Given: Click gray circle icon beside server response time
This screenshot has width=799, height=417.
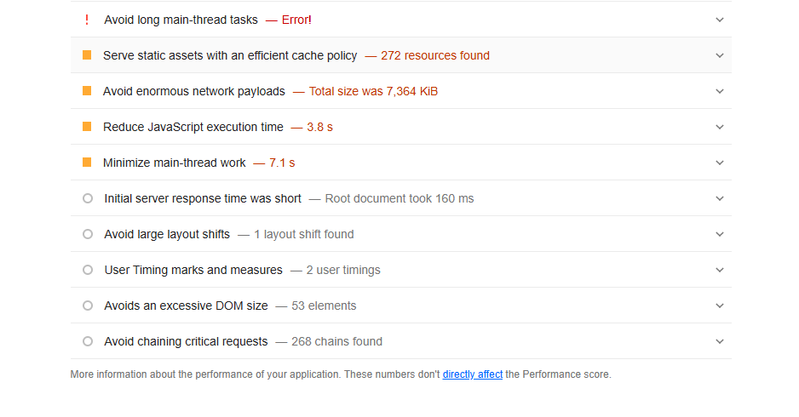Looking at the screenshot, I should click(87, 198).
